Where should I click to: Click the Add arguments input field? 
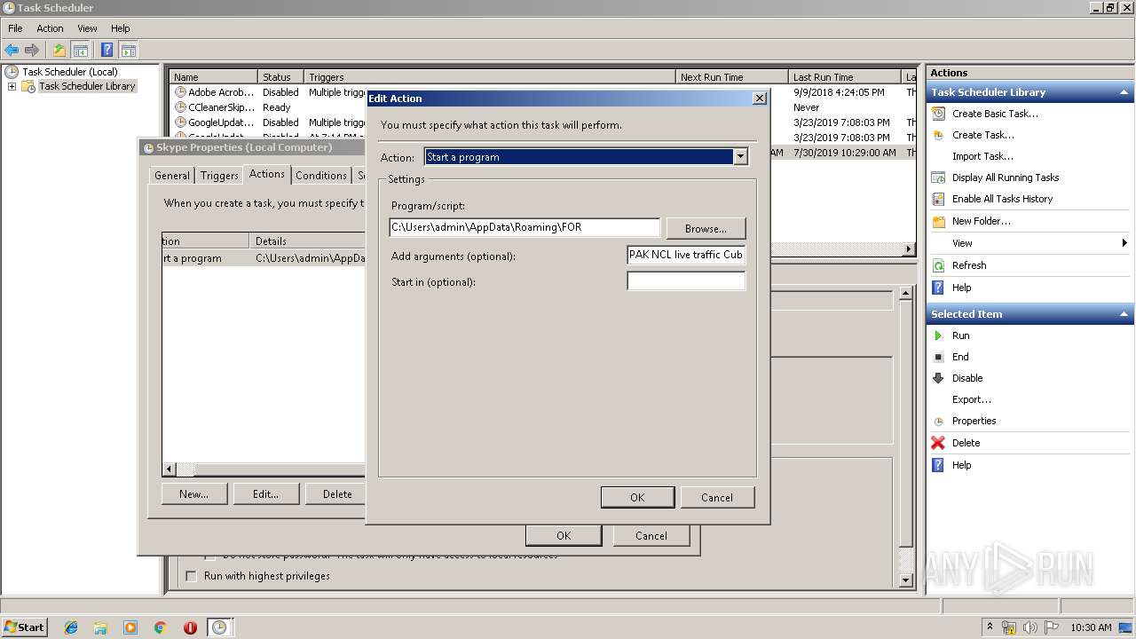(x=686, y=255)
